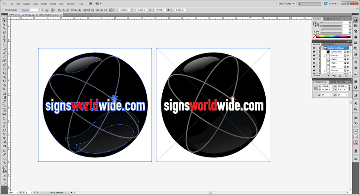Select the Rotate tool

[4, 68]
